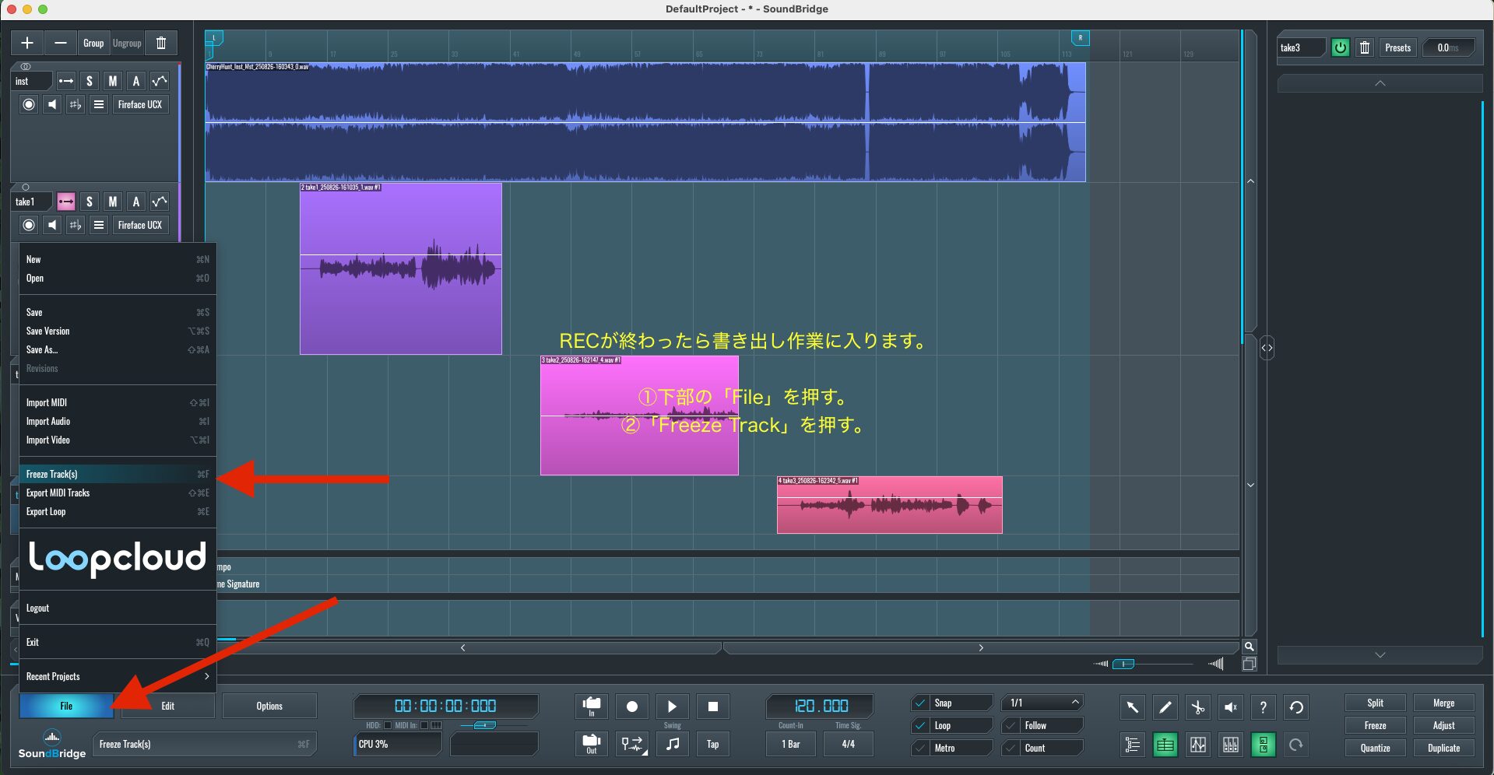Click the punch-out camera icon
Screen dimensions: 1494x775
[x=592, y=744]
